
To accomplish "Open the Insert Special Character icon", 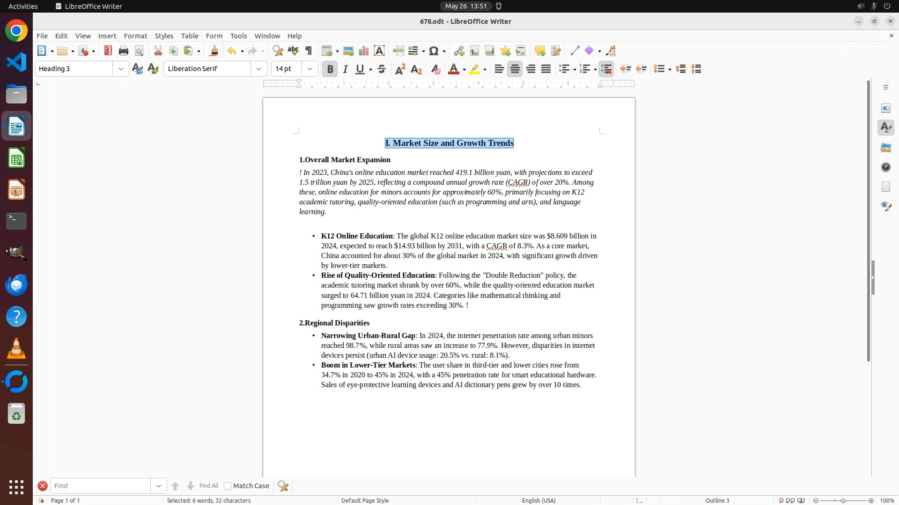I will click(x=434, y=51).
